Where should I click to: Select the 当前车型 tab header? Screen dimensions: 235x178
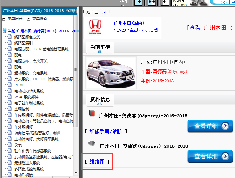click(x=100, y=48)
